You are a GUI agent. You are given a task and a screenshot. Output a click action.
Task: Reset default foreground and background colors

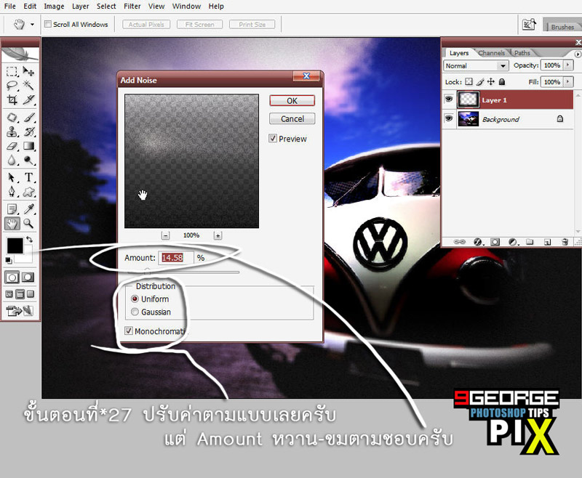tap(8, 261)
